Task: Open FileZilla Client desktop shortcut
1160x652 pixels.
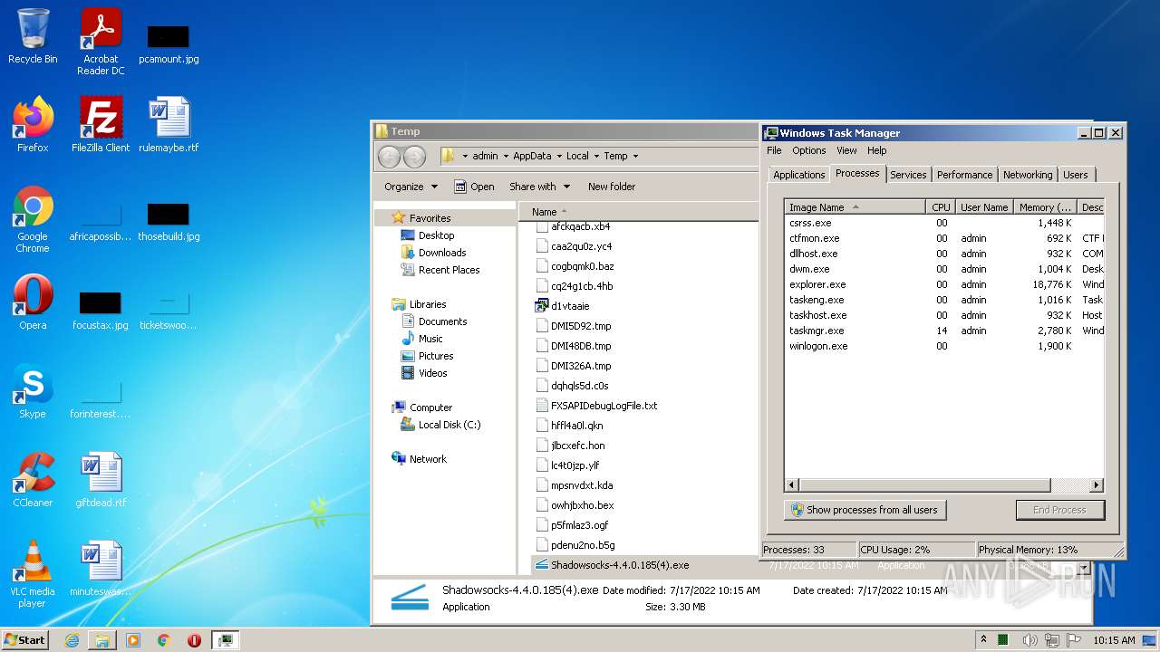Action: click(x=101, y=125)
